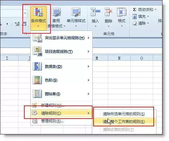The width and height of the screenshot is (169, 141).
Task: Click the 新建规则 new rule icon
Action: (x=35, y=105)
